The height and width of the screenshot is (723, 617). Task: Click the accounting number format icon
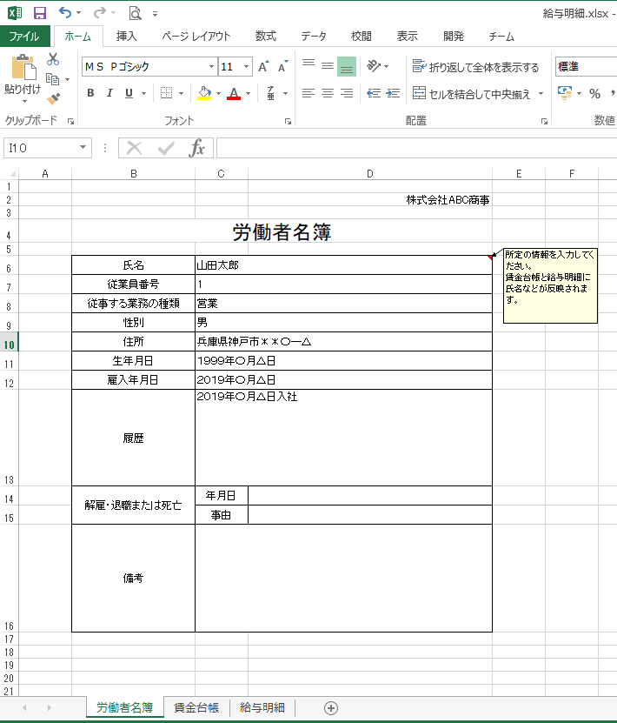(565, 93)
